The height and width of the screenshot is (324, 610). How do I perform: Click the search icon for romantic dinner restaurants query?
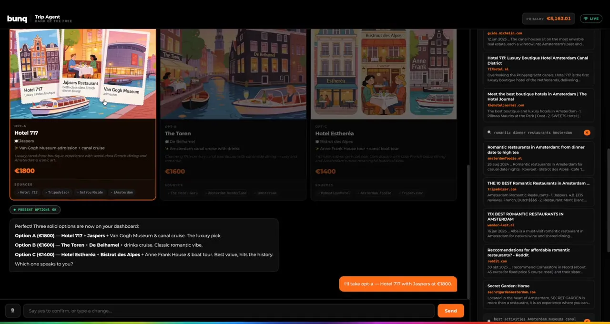(x=489, y=132)
